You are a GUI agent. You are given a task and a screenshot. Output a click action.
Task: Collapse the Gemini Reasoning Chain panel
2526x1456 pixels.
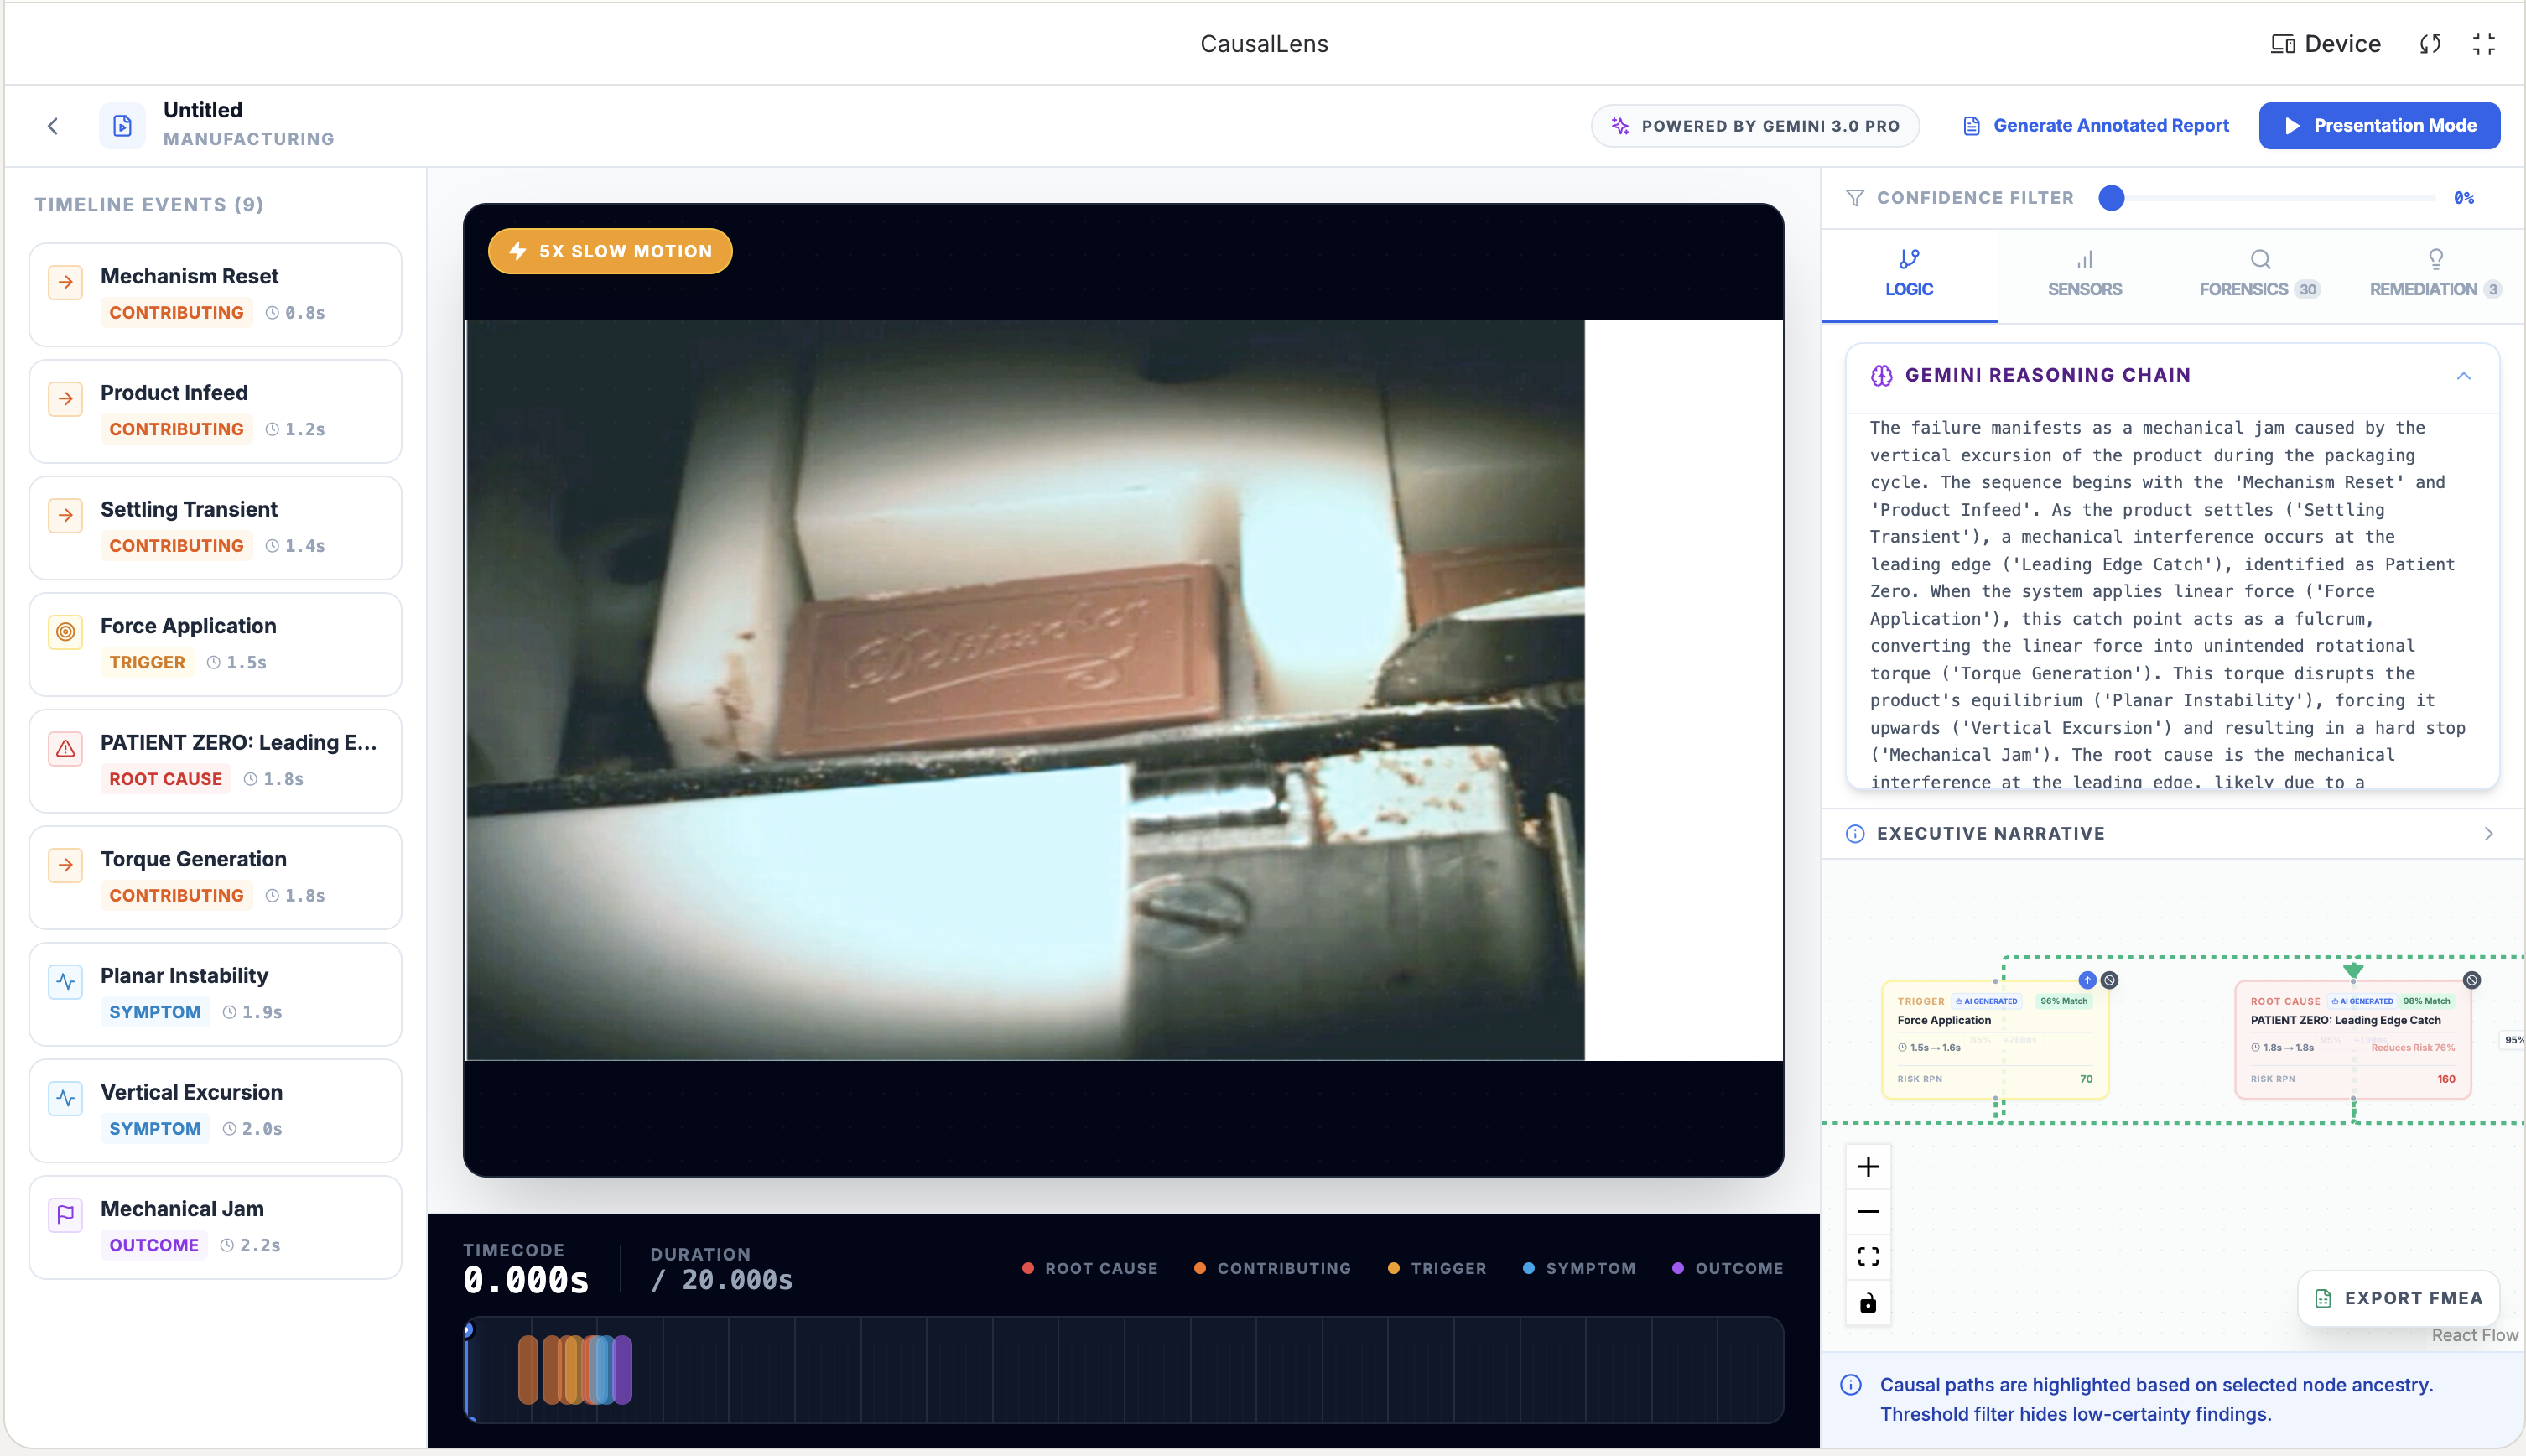pos(2463,376)
